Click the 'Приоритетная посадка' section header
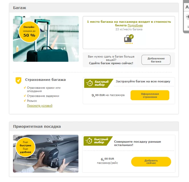Viewport: 189px width, 182px height. (37, 126)
